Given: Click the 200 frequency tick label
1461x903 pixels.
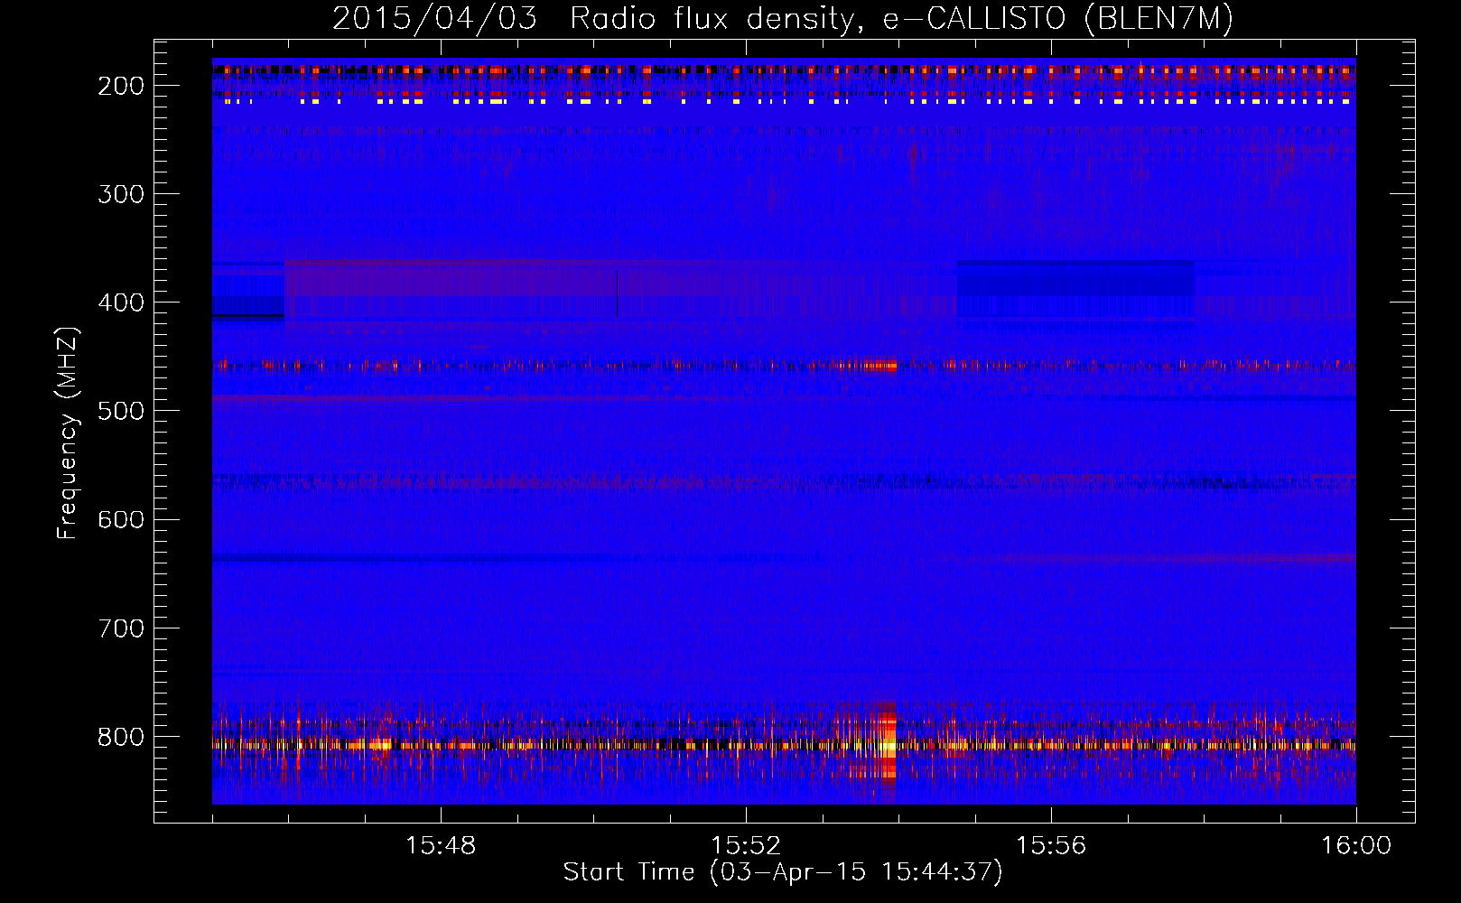Looking at the screenshot, I should [121, 86].
